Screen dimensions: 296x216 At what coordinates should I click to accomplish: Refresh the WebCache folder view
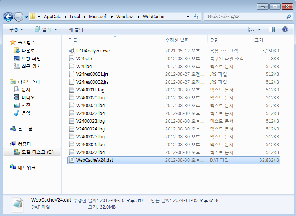(x=196, y=17)
